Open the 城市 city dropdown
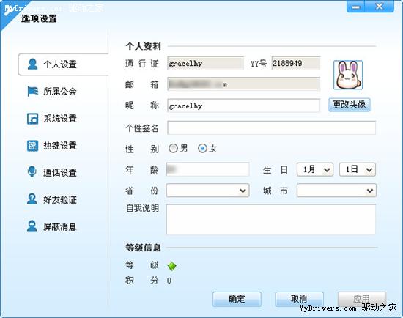 (336, 191)
